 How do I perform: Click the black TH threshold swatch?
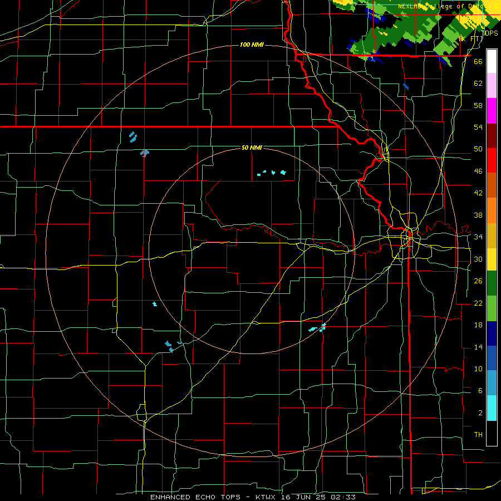pyautogui.click(x=492, y=433)
